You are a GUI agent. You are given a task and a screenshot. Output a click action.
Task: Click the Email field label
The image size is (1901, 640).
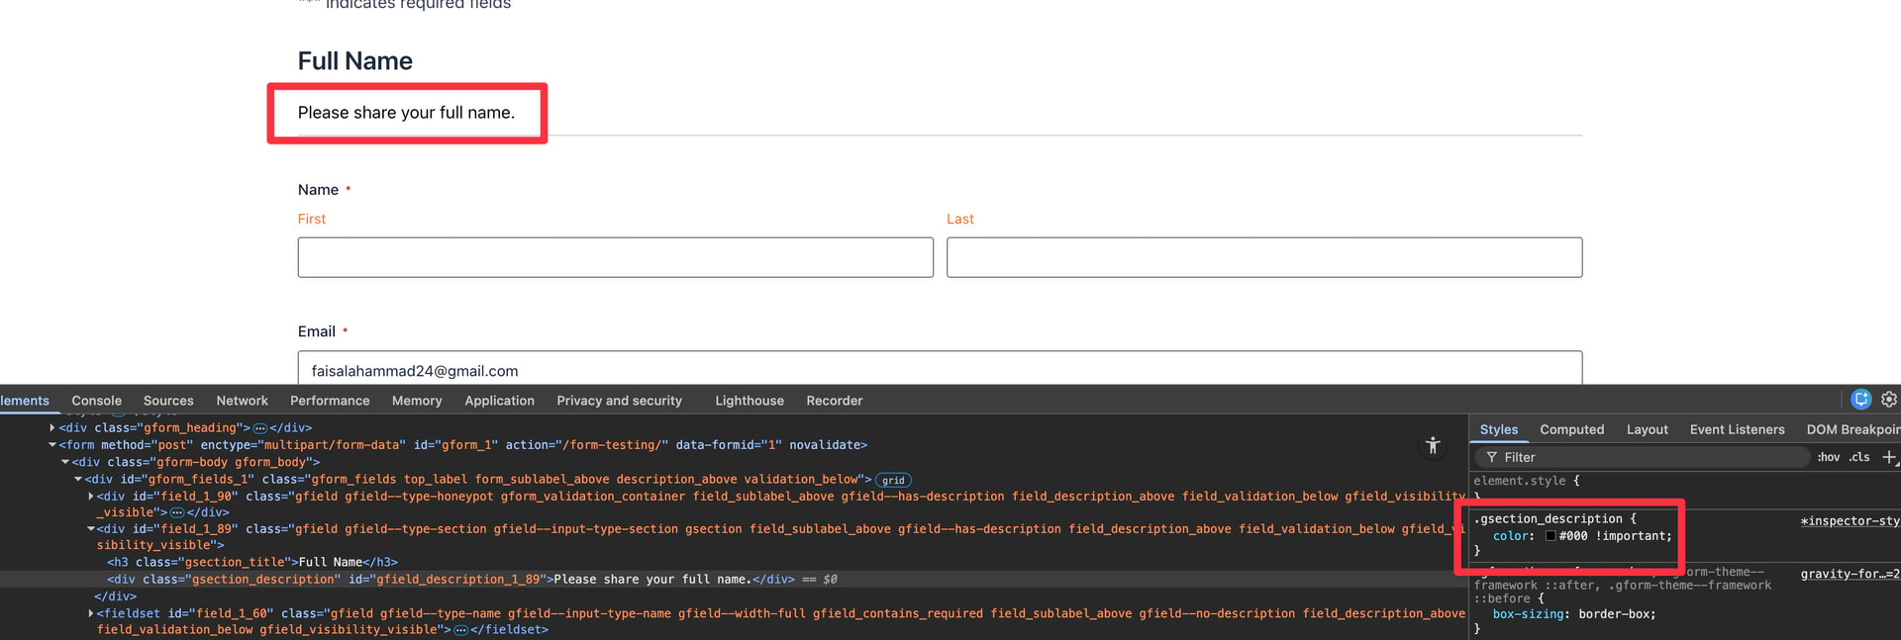coord(317,331)
